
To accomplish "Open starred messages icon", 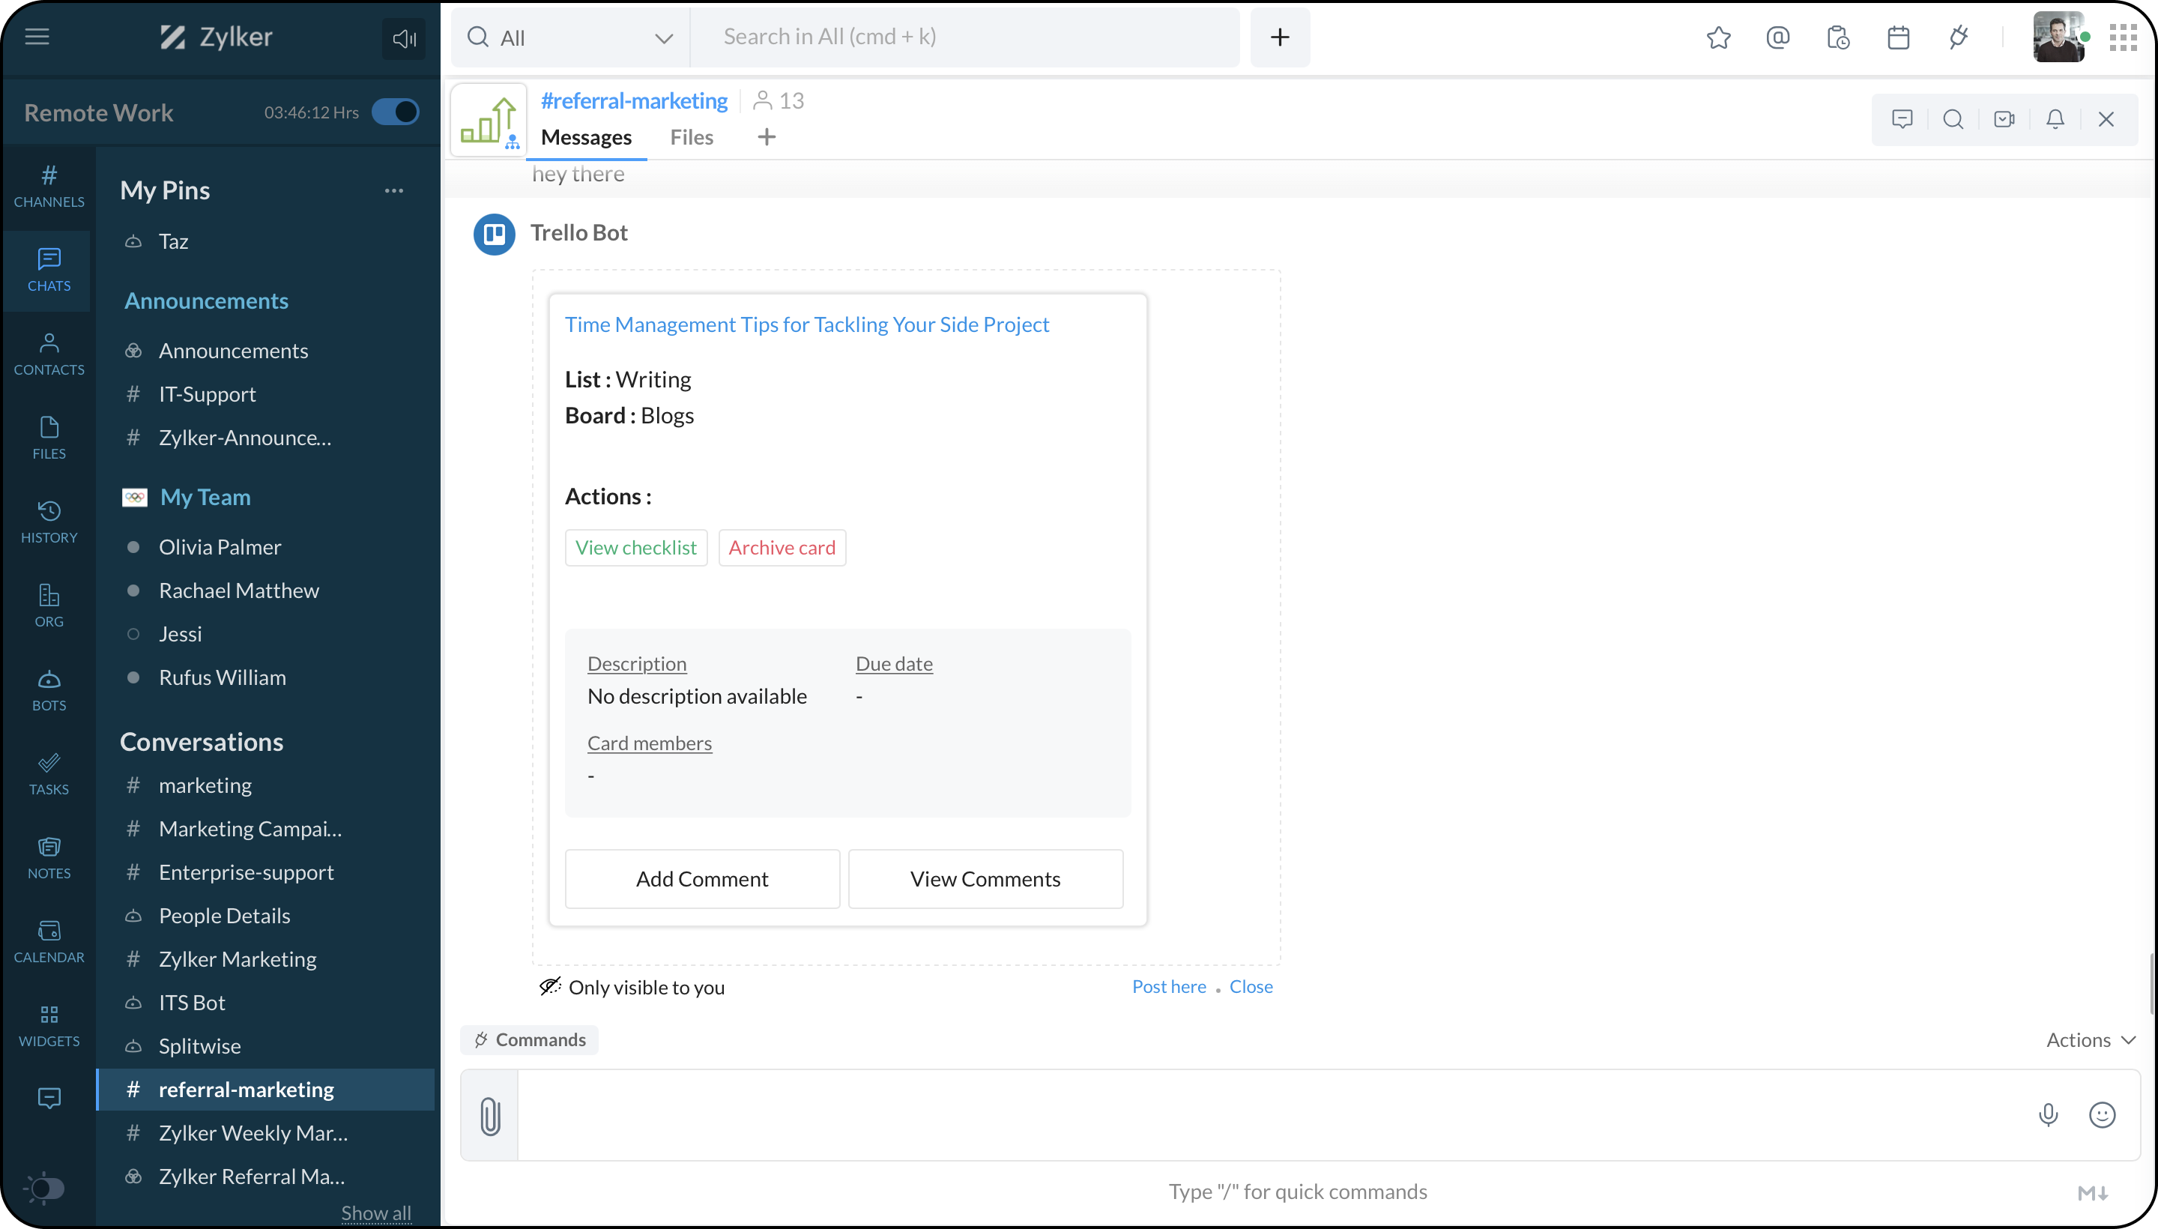I will pyautogui.click(x=1718, y=37).
